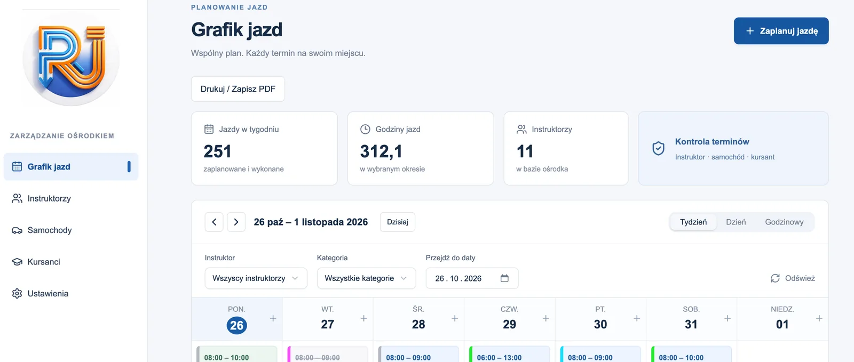
Task: Open Wszystkie kategorie dropdown
Action: (x=366, y=278)
